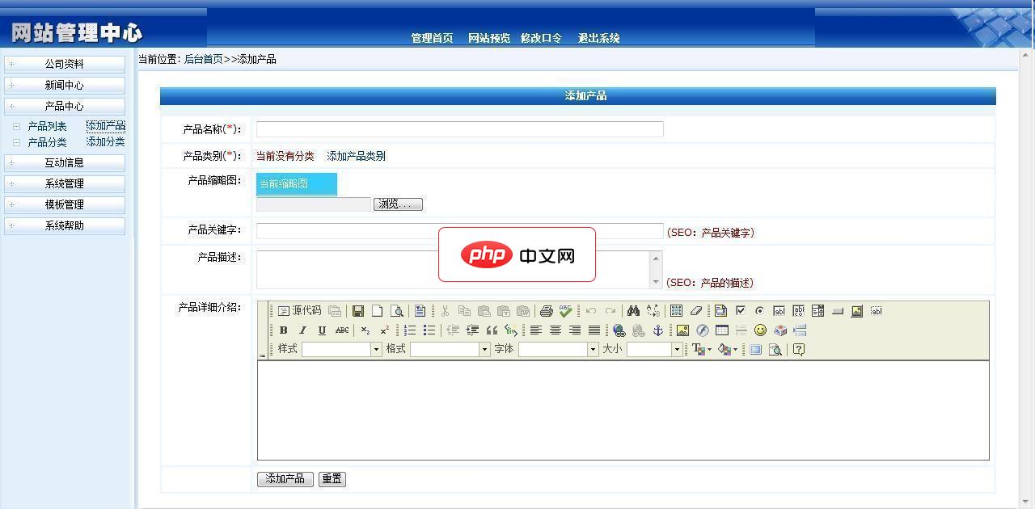Click the Remove Format eraser icon
The image size is (1035, 509).
point(696,311)
